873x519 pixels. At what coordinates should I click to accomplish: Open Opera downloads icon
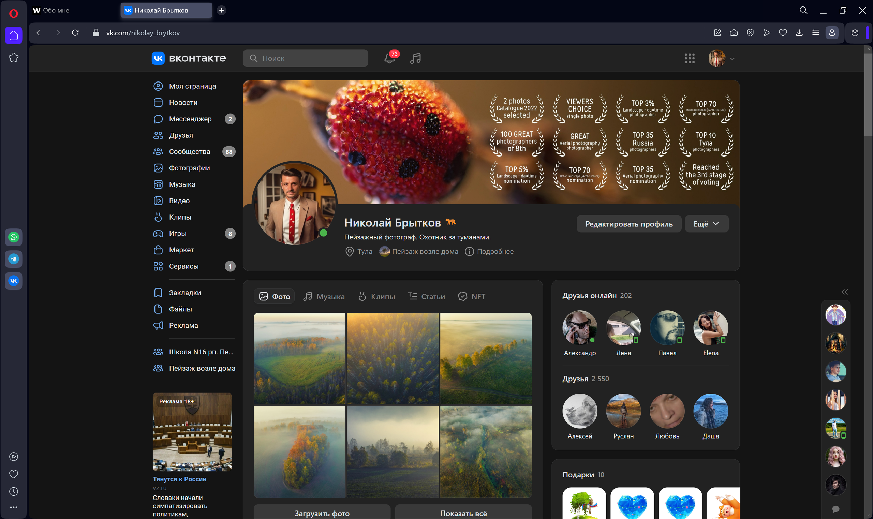(799, 33)
